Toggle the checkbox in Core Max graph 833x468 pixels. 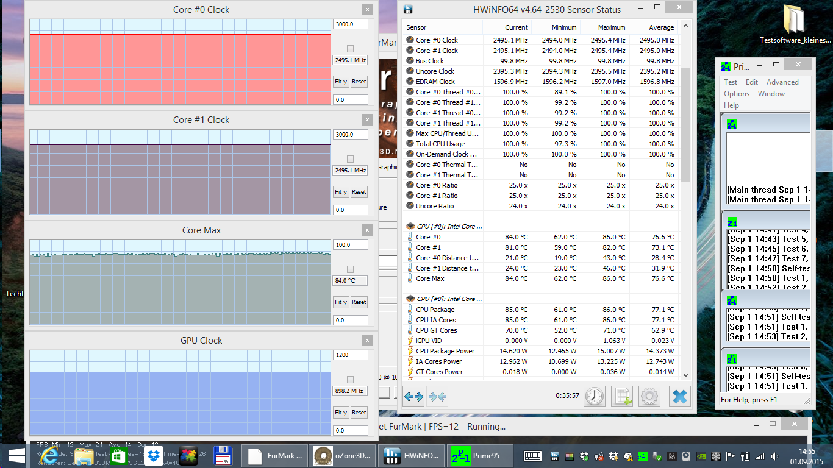coord(350,269)
